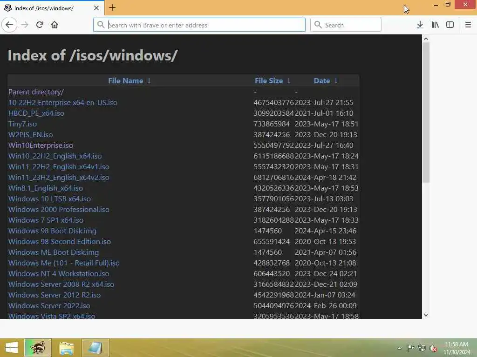Open File Explorer from the taskbar
This screenshot has width=477, height=357.
click(x=66, y=348)
